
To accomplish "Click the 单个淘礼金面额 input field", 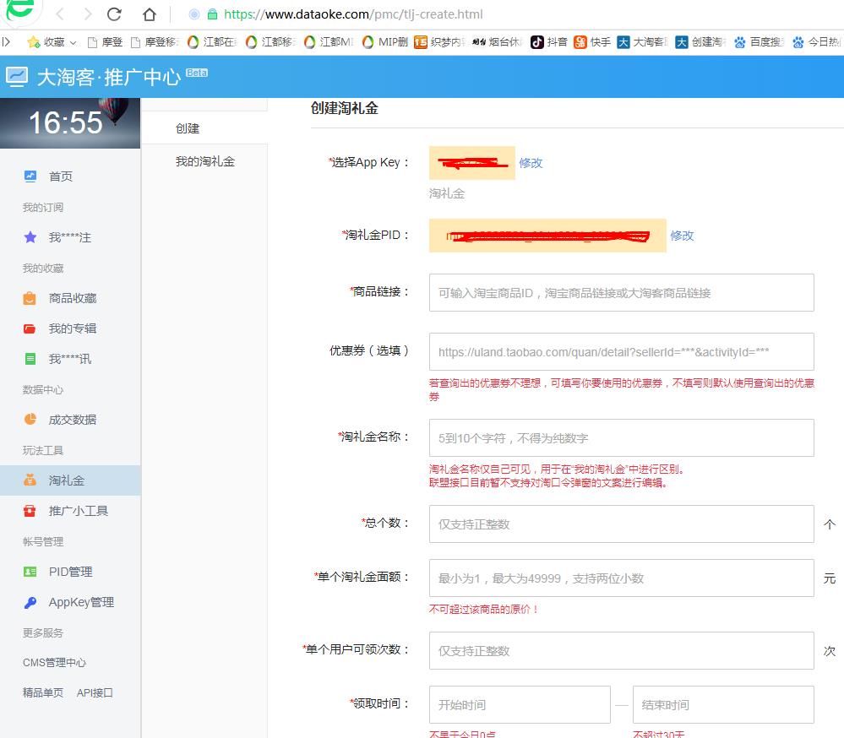I will click(621, 578).
